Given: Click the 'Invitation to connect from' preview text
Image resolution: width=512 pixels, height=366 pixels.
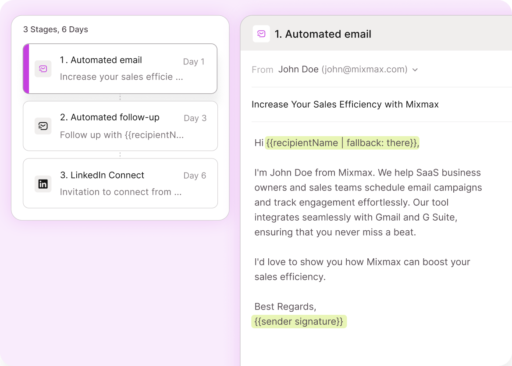Looking at the screenshot, I should (121, 192).
